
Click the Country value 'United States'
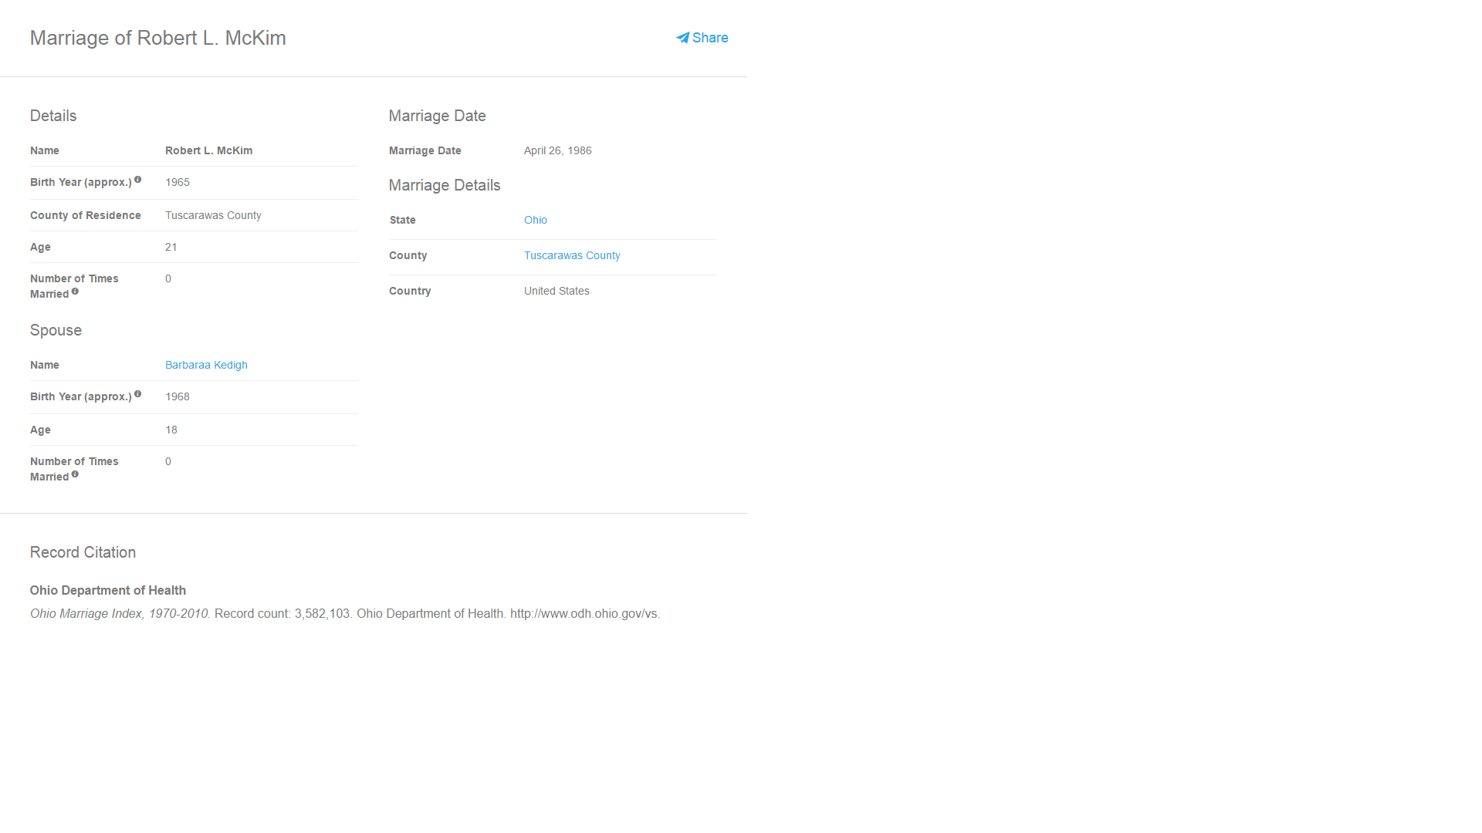[x=557, y=291]
